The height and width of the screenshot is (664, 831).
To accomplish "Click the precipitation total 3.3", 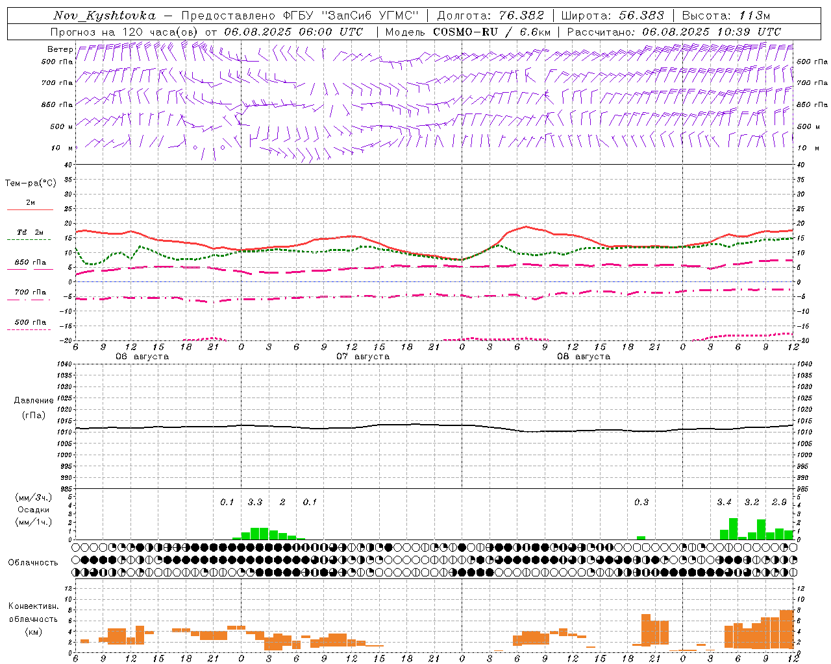I will tap(255, 503).
